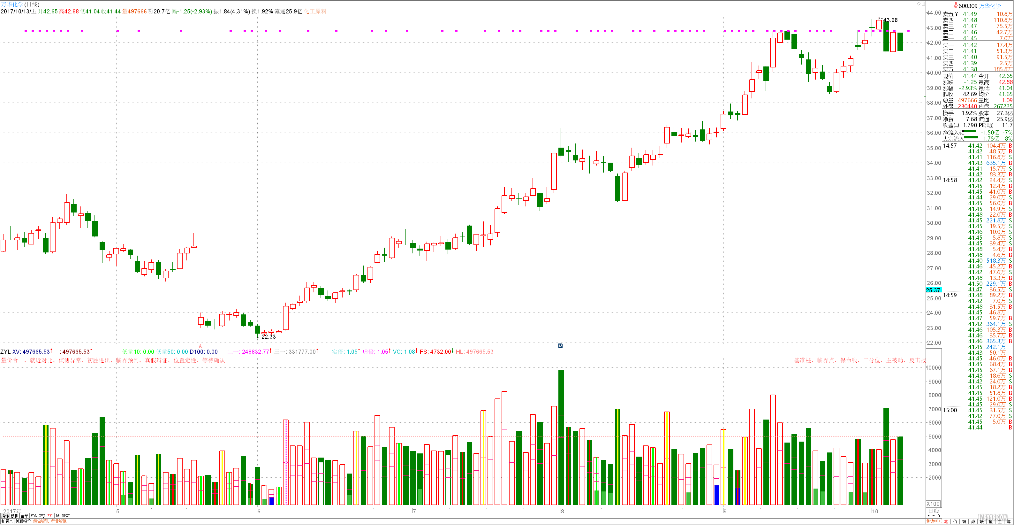
Task: Click the 日线 period selector
Action: click(x=934, y=510)
